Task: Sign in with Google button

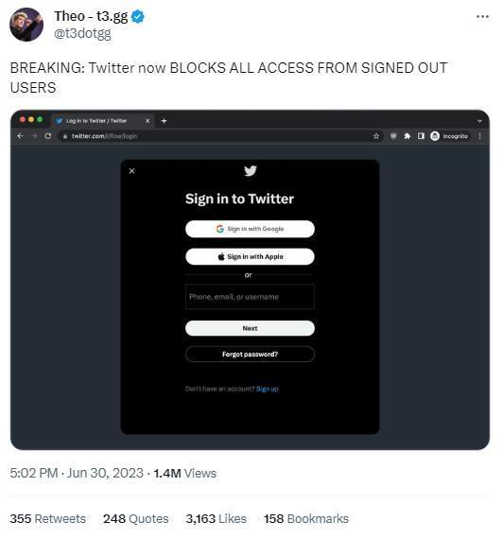Action: [250, 229]
